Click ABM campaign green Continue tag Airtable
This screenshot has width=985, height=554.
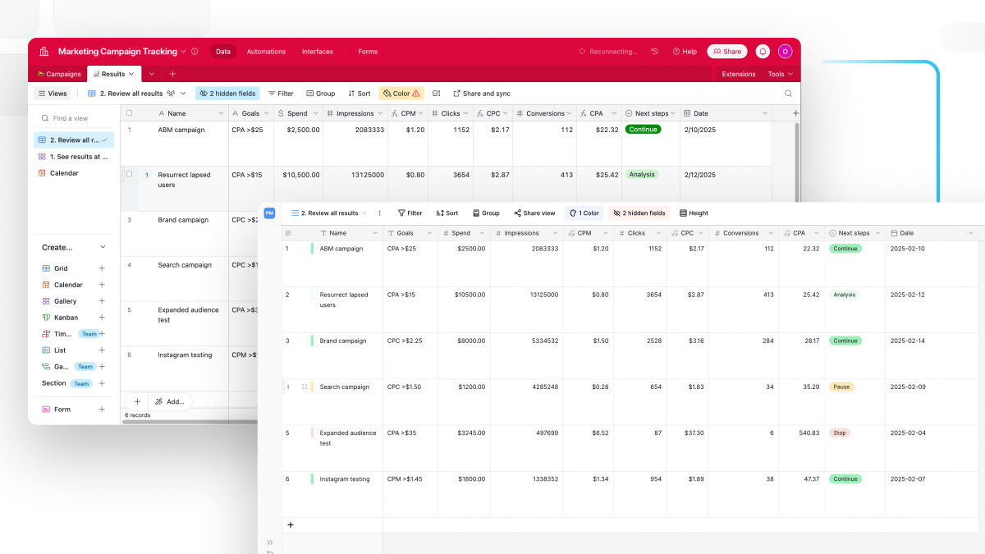[644, 129]
